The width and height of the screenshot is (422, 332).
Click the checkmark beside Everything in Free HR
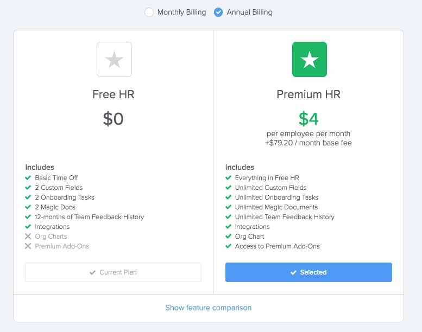click(228, 178)
